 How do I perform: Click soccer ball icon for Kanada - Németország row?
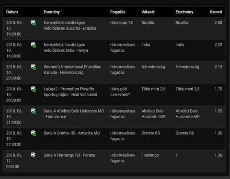coord(34,67)
